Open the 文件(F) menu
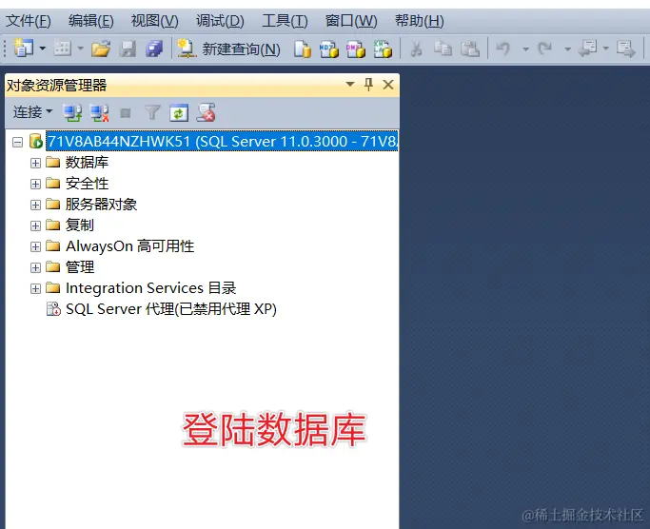The height and width of the screenshot is (529, 650). 29,20
